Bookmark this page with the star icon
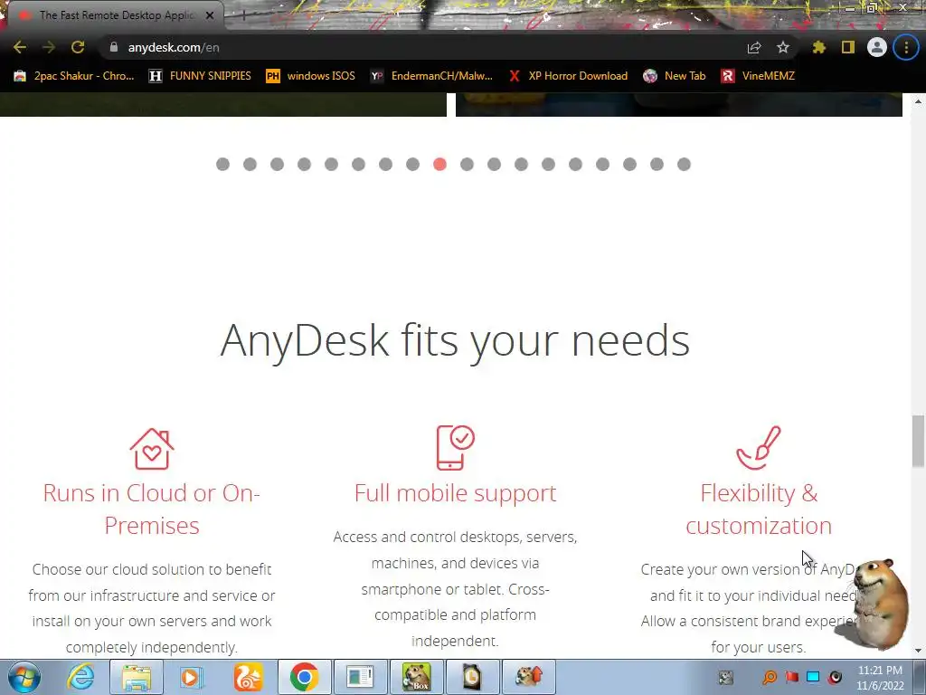 [782, 47]
